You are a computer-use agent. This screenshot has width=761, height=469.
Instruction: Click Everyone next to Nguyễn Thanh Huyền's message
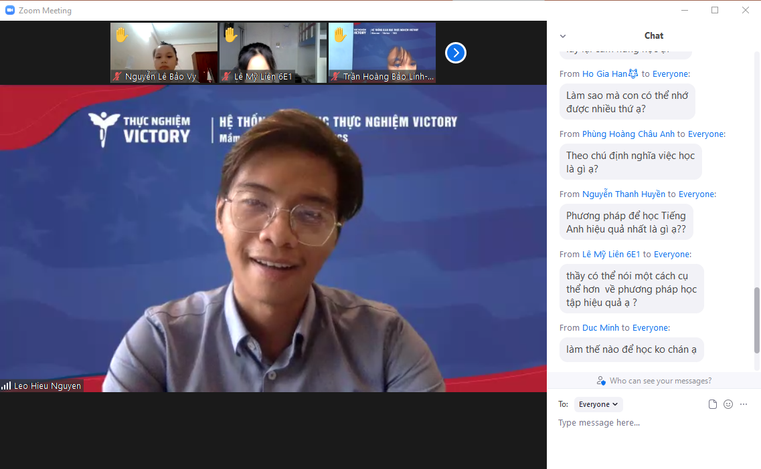tap(697, 194)
